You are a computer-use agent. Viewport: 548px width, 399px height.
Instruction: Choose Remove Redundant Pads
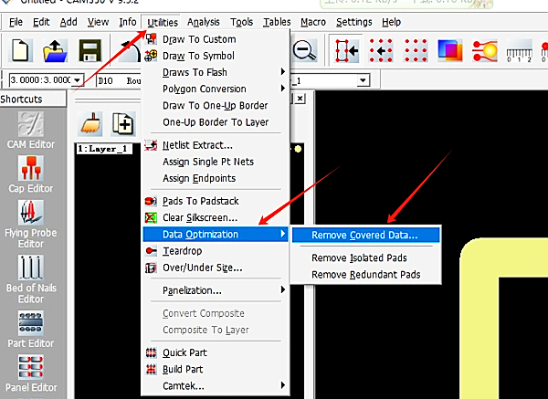point(365,275)
